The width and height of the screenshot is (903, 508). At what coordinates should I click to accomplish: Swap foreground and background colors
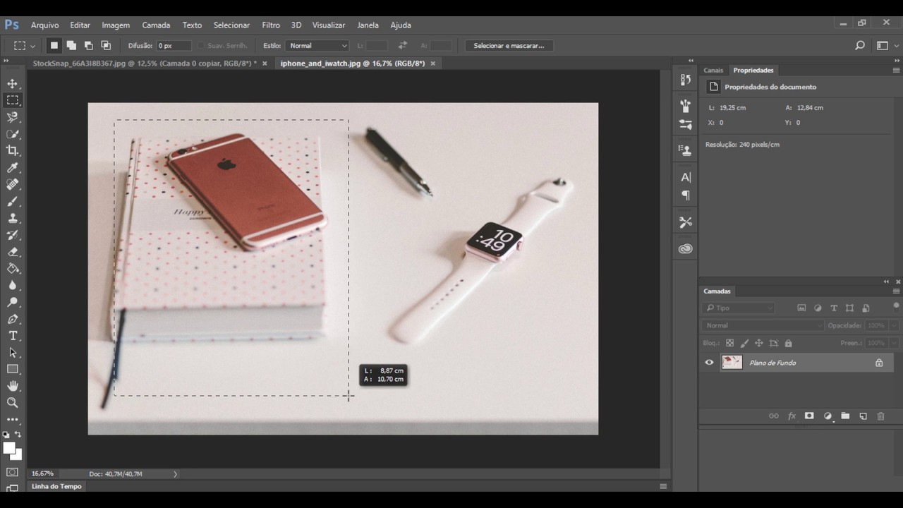click(x=18, y=435)
